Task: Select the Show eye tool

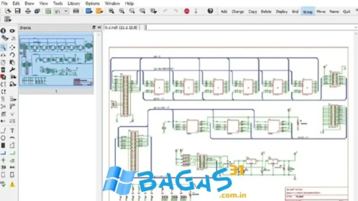Action: coord(12,31)
